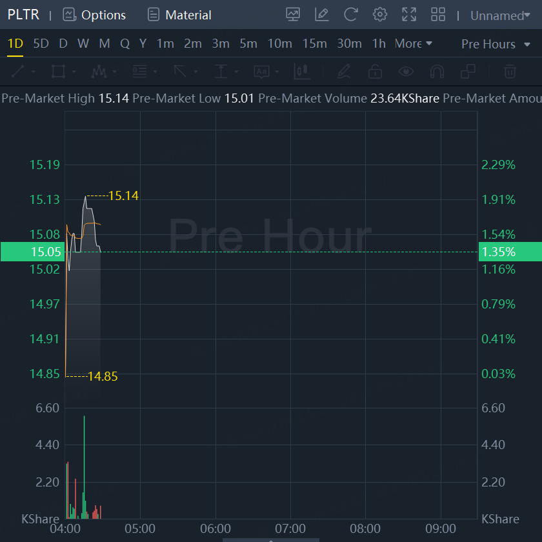
Task: Toggle the magnet snap mode icon
Action: pos(437,72)
